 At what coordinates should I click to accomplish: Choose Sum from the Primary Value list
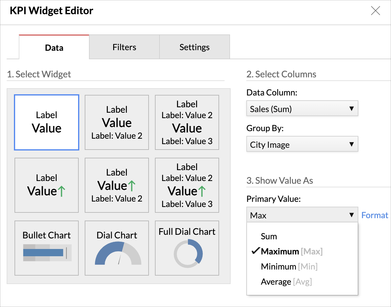302,236
